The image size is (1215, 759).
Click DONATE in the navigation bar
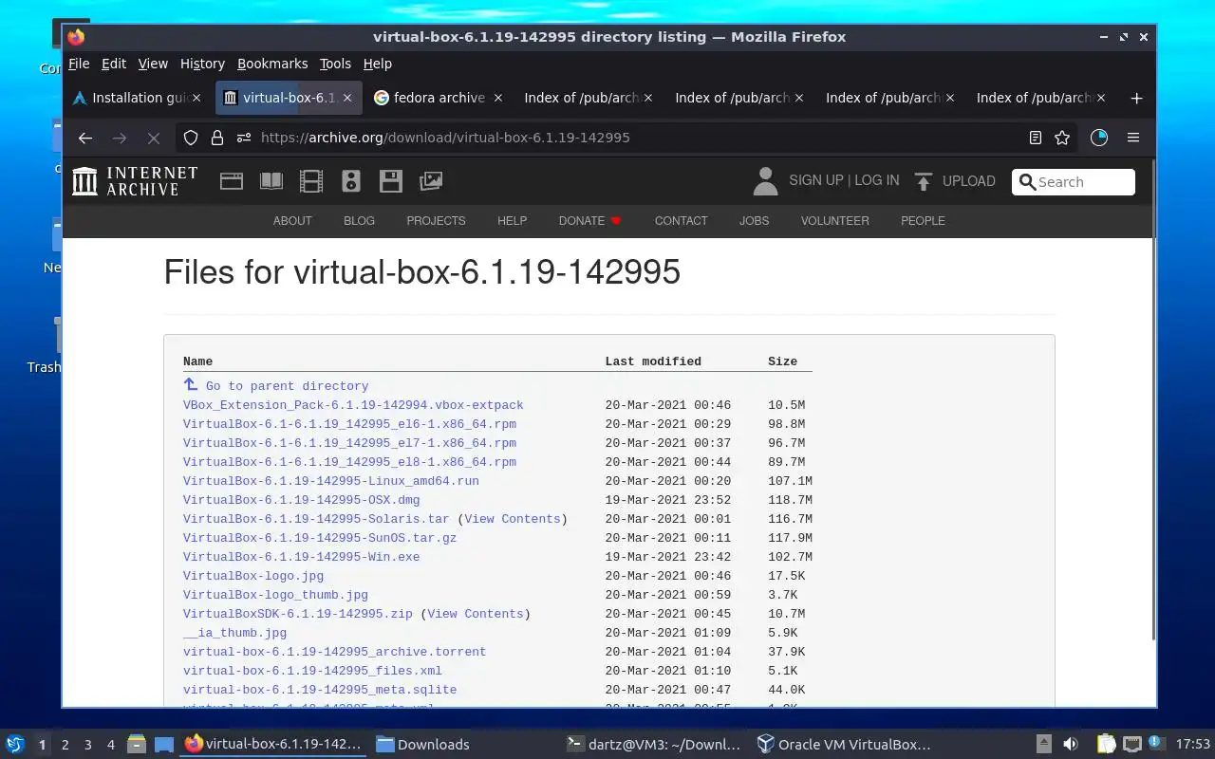click(x=589, y=221)
